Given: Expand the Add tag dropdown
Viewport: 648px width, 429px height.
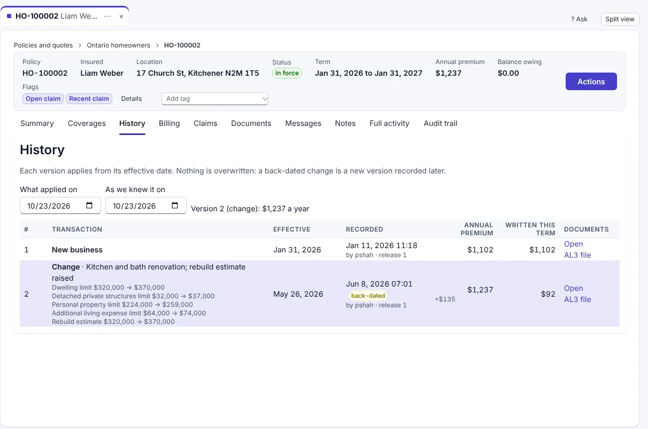Looking at the screenshot, I should [x=215, y=99].
